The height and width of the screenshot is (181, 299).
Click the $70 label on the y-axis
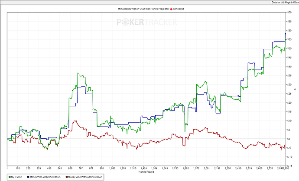click(x=289, y=13)
